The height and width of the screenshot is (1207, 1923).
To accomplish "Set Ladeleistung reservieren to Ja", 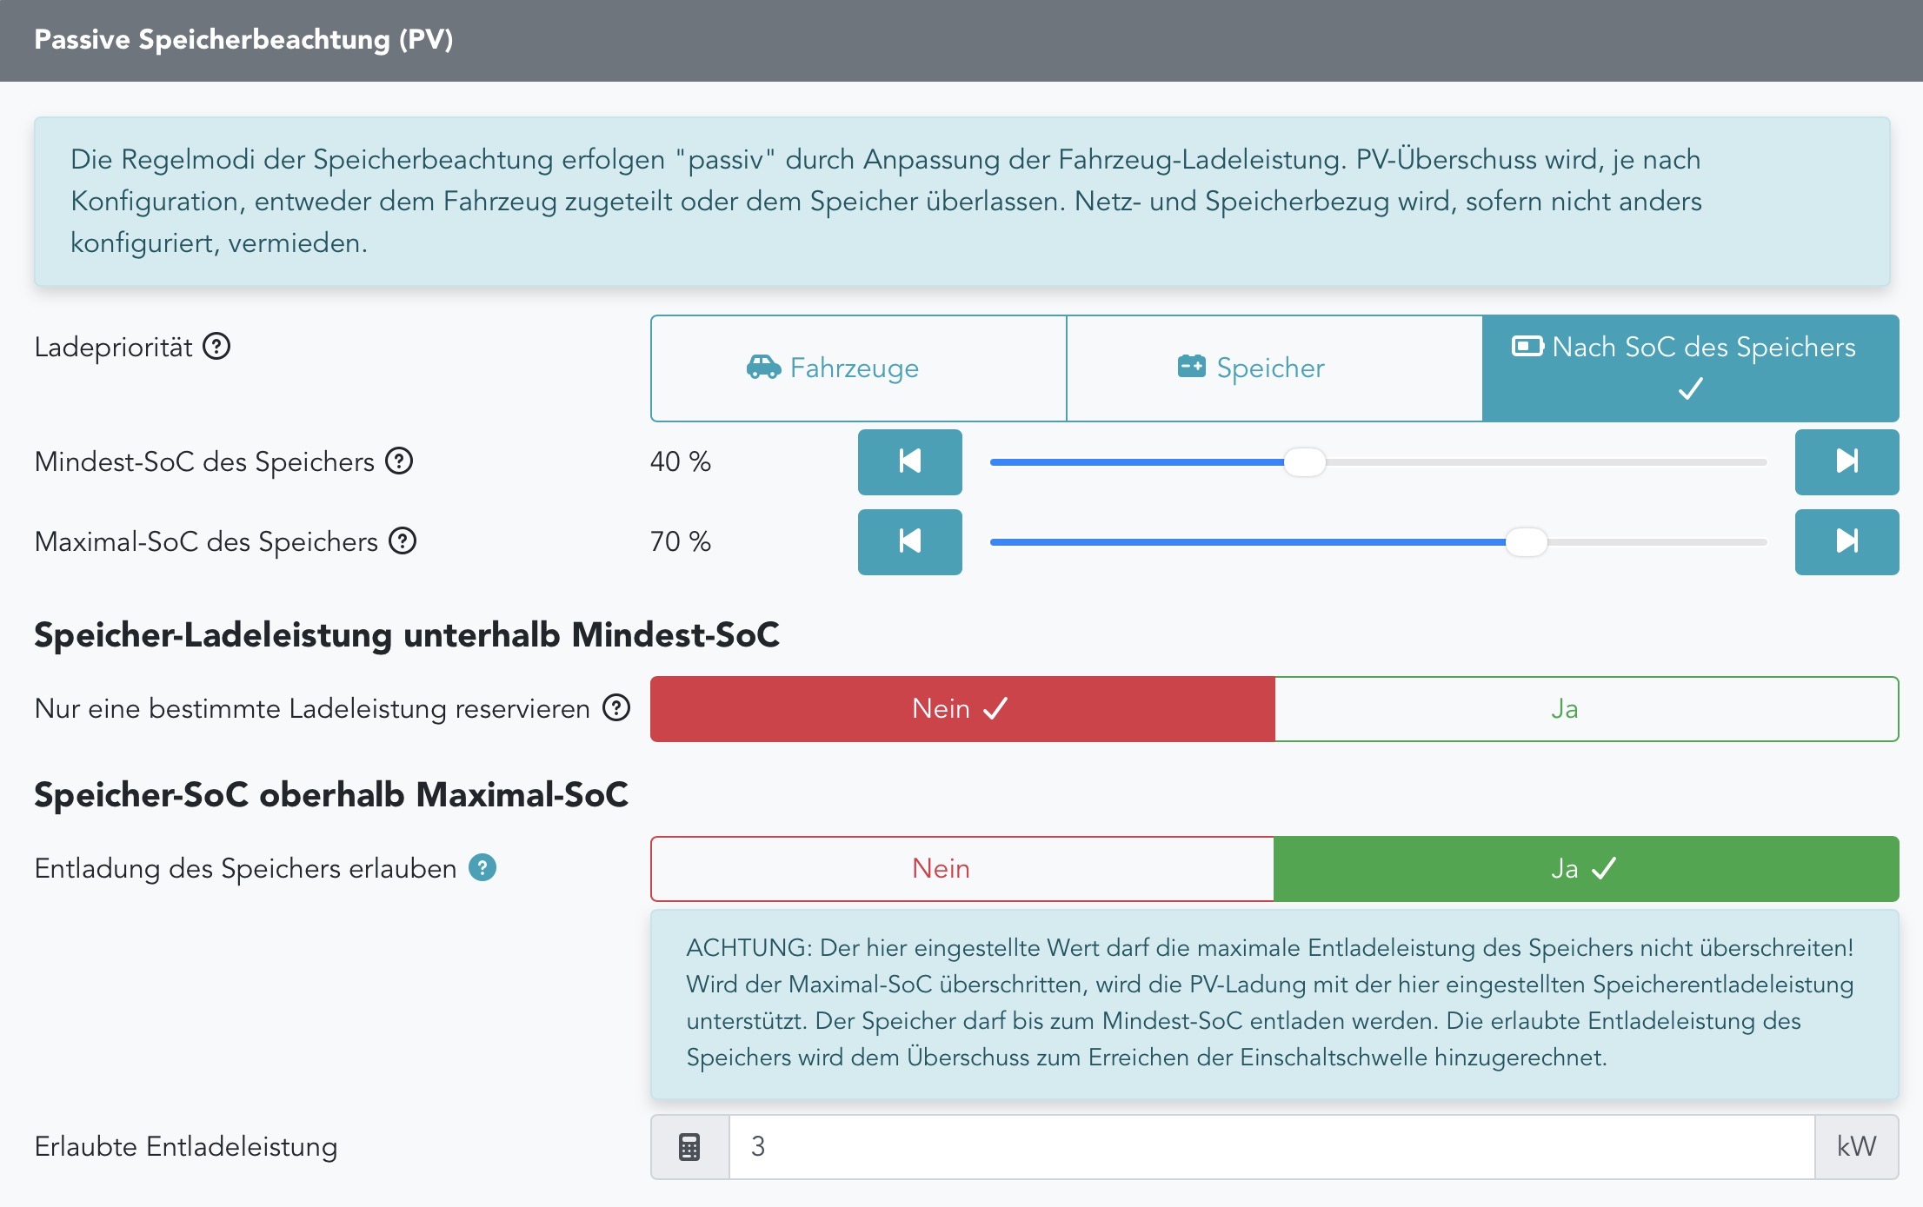I will point(1587,709).
